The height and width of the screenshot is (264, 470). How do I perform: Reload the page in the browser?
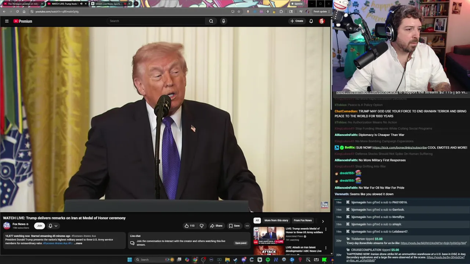coord(17,11)
